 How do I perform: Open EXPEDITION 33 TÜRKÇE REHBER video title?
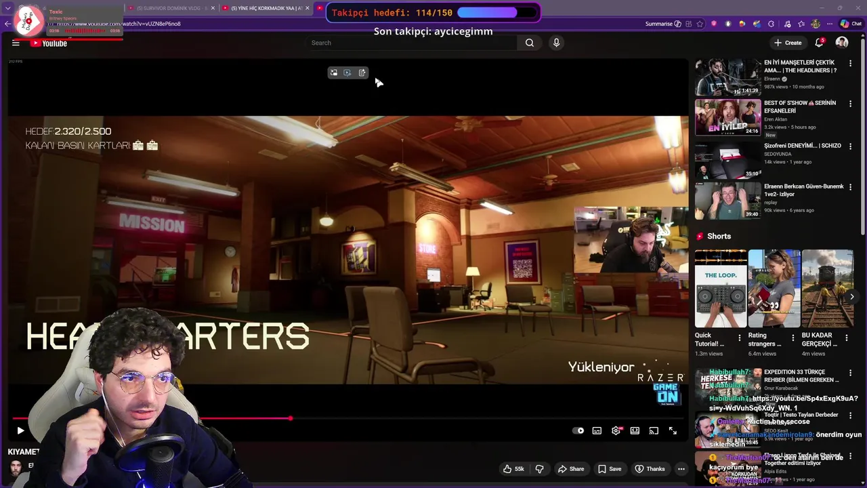[x=801, y=376]
